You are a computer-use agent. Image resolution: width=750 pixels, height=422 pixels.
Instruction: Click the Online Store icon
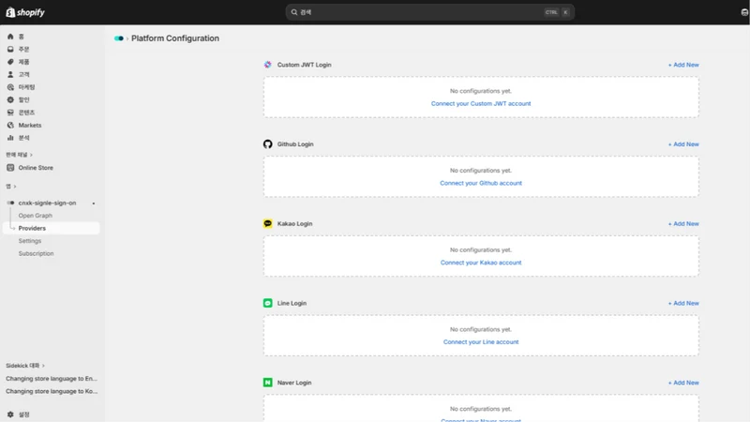[10, 168]
